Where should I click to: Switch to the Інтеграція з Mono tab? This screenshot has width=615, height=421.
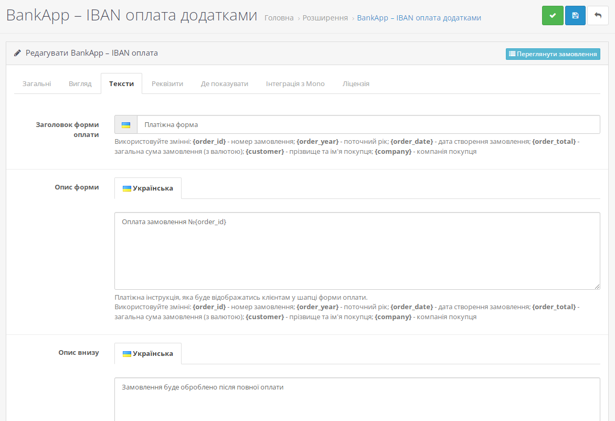(295, 84)
